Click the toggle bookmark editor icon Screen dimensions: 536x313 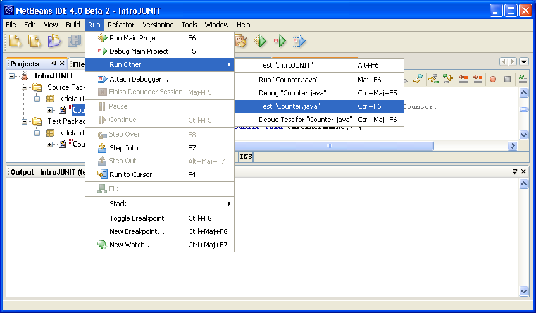418,79
